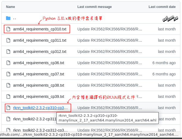Viewport: 182px width, 139px height.
Task: Open arm64_requirements_cp311.txt
Action: (x=40, y=40)
